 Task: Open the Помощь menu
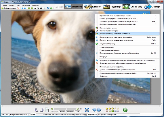point(35,5)
